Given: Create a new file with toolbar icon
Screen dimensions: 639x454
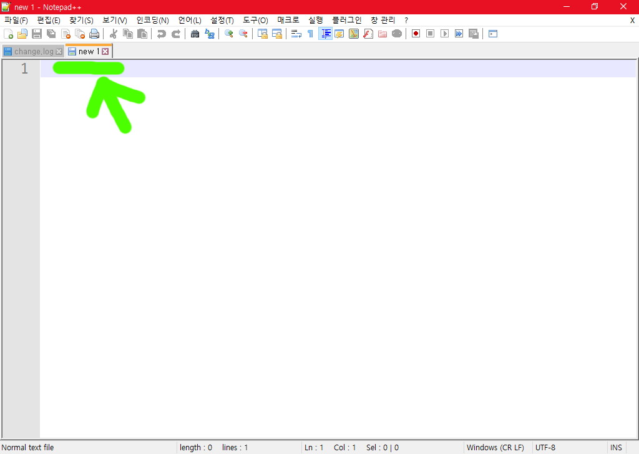Looking at the screenshot, I should 8,34.
